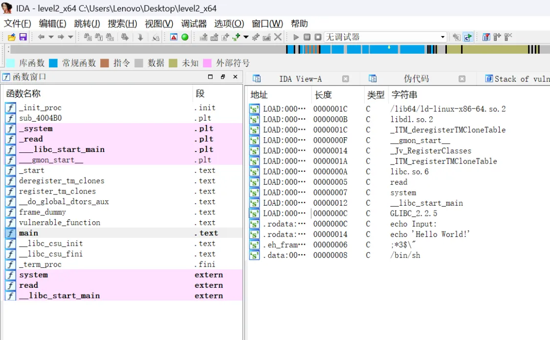Open the 编辑(E) menu
The height and width of the screenshot is (340, 550).
(53, 24)
